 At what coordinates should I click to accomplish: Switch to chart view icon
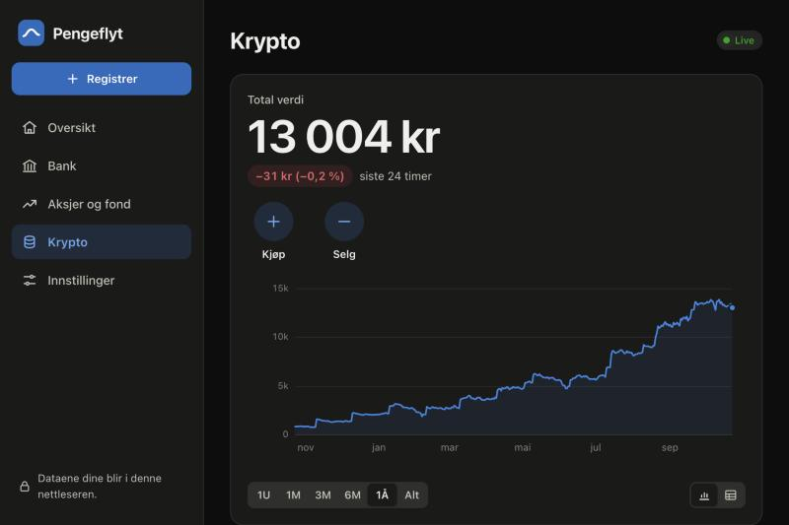(704, 495)
